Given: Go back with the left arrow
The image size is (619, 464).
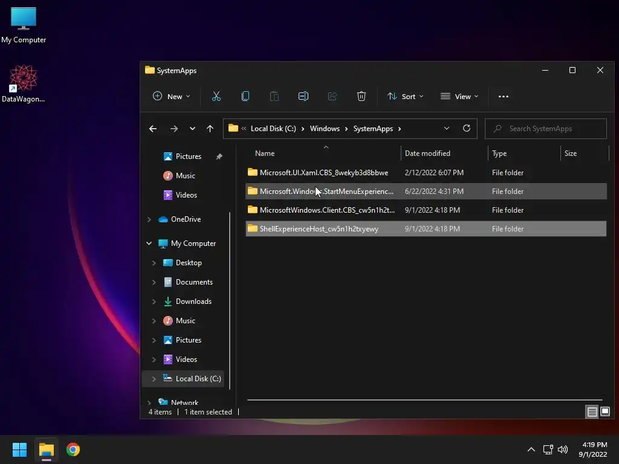Looking at the screenshot, I should (153, 129).
